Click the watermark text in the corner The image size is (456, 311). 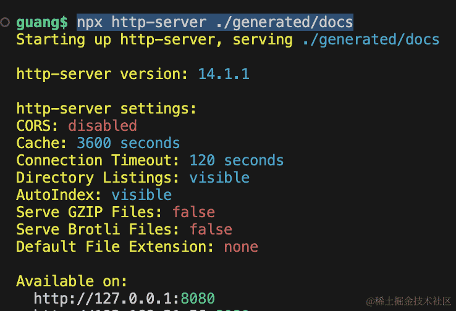pyautogui.click(x=408, y=301)
